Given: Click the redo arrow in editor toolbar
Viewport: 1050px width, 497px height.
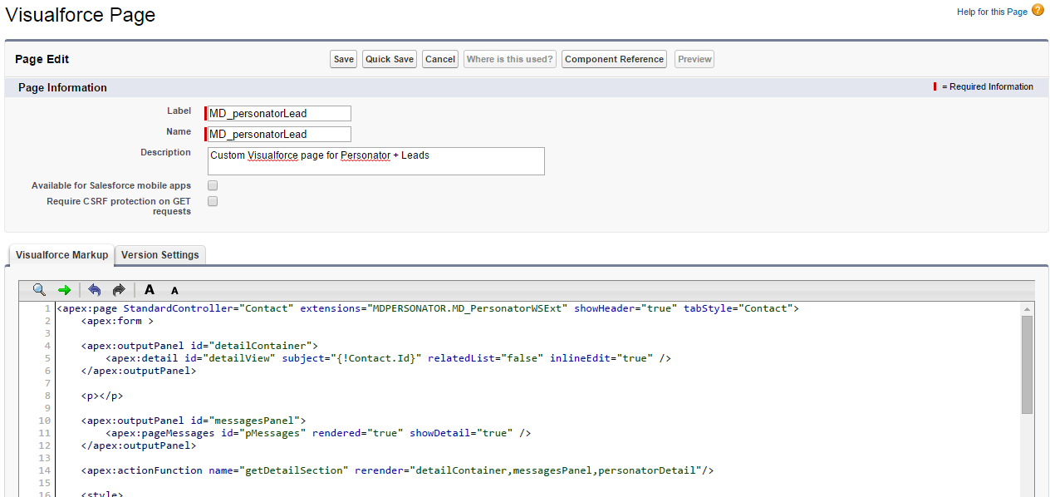Looking at the screenshot, I should coord(119,290).
